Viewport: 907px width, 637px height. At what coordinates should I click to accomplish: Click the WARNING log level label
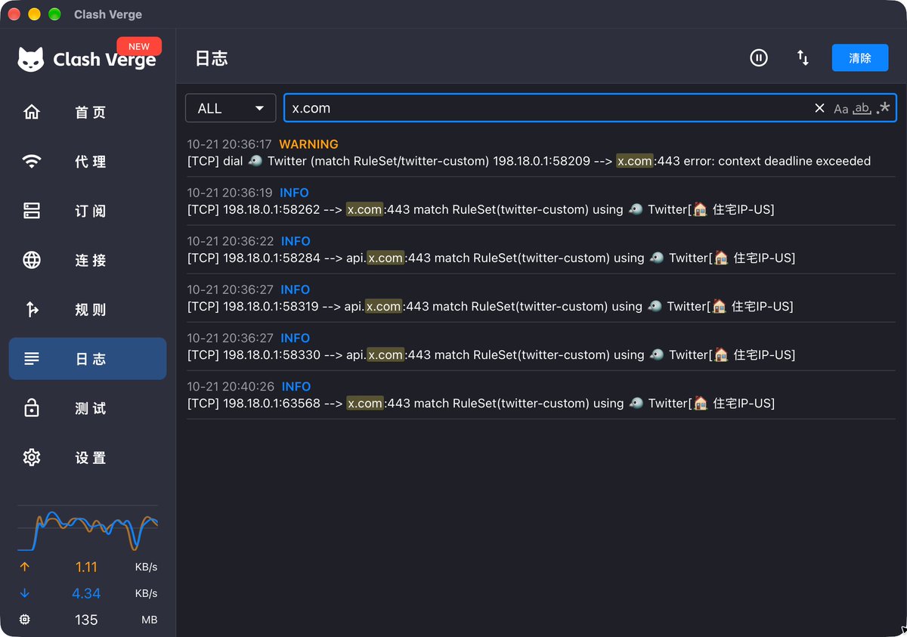[x=308, y=144]
